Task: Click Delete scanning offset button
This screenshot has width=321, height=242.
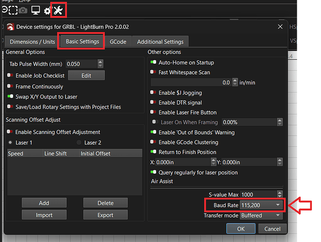Action: 105,203
